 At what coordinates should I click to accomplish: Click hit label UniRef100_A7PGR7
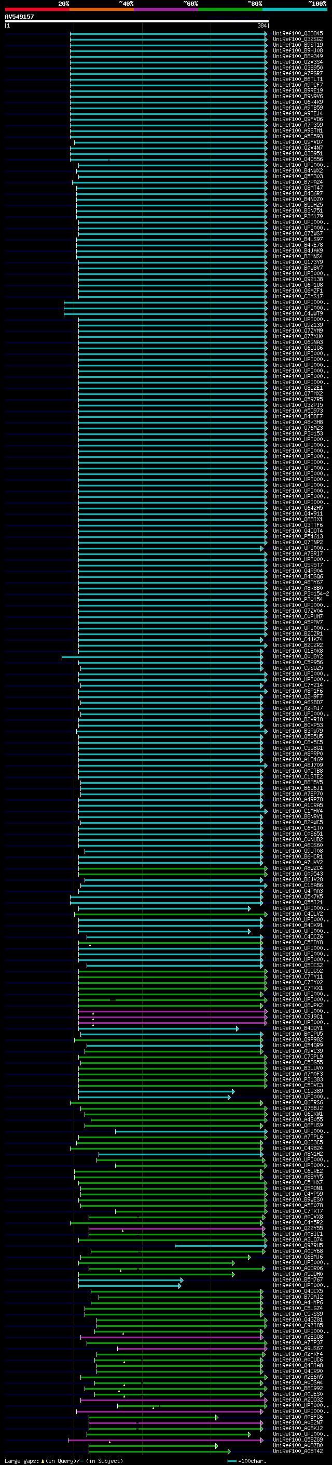tap(297, 73)
